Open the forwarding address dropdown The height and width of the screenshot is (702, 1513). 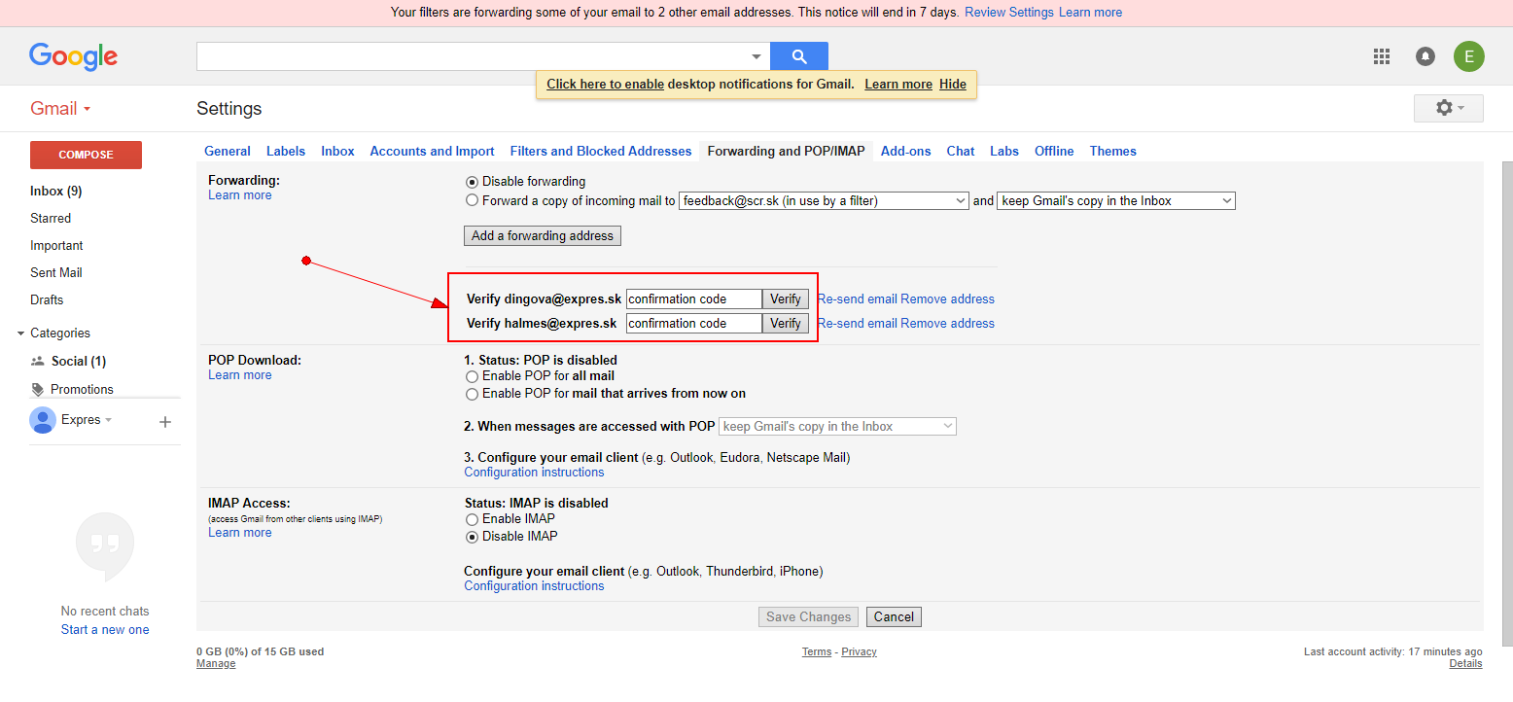(x=824, y=201)
